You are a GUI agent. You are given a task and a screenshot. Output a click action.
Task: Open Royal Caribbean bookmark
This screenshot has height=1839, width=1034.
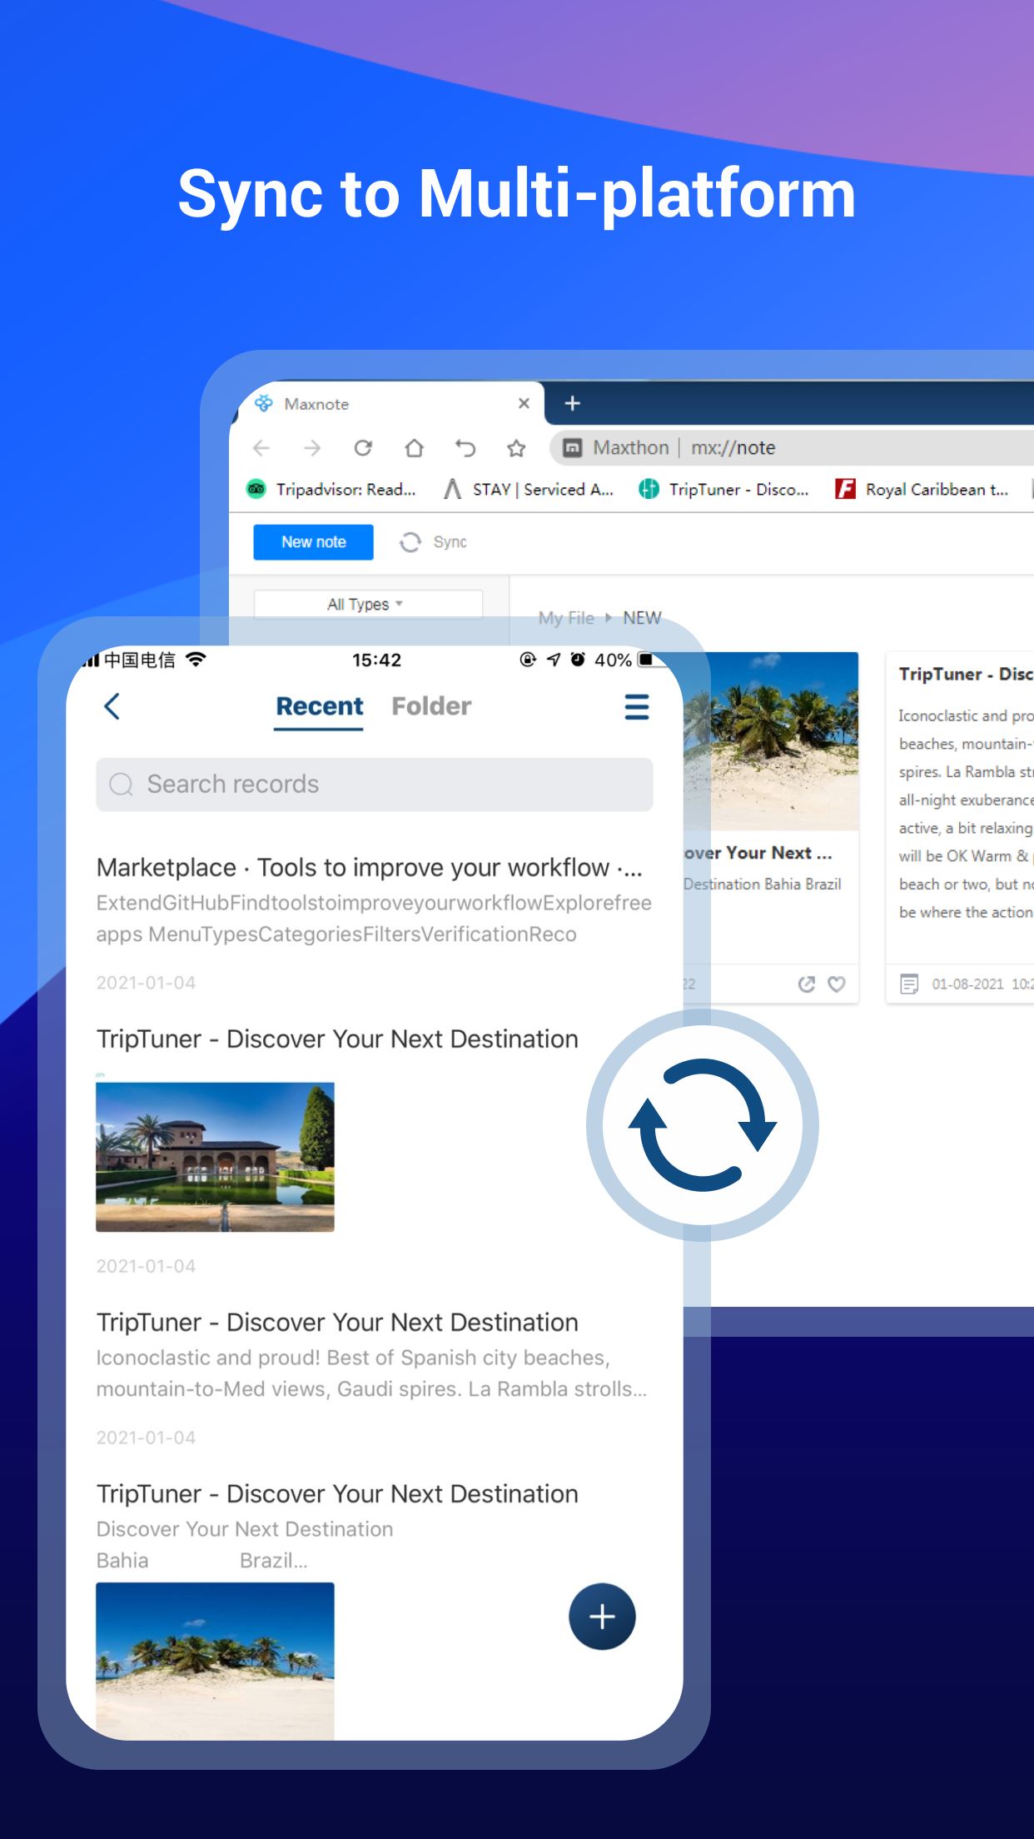point(922,490)
